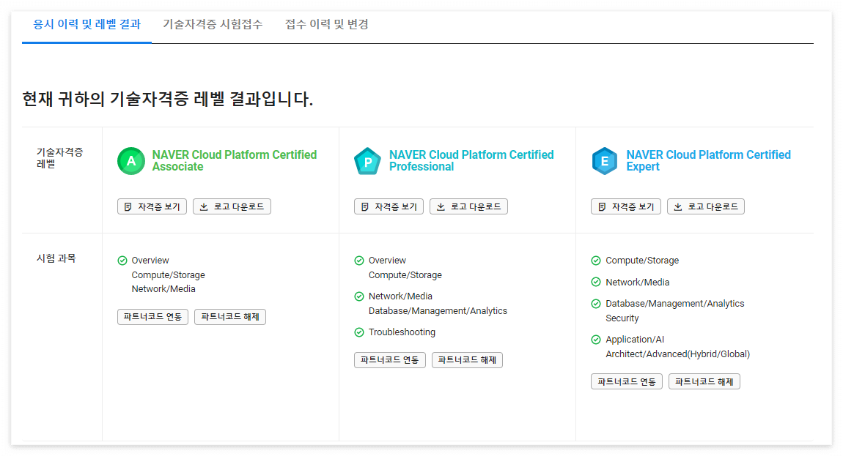Click check icon beside Professional Network/Media
The image size is (843, 456).
pos(359,296)
